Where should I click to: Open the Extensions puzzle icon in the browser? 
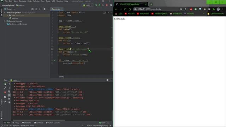tap(214, 9)
